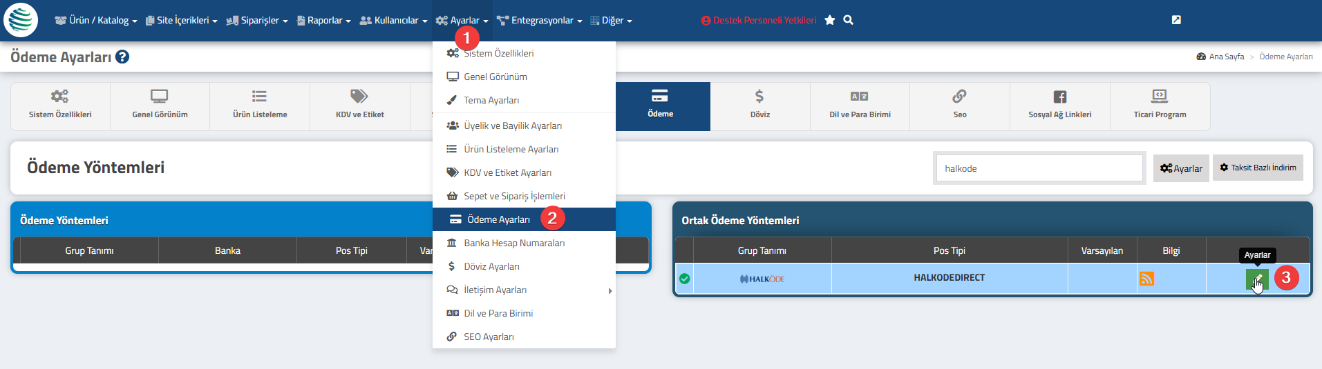Select Banka Hesap Numaraları from the menu
1322x369 pixels.
point(513,243)
